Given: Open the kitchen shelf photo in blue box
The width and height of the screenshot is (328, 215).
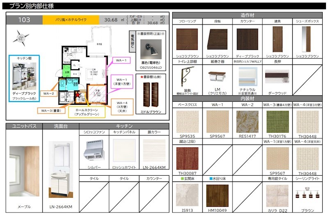Looking at the screenshot, I should tap(24, 76).
